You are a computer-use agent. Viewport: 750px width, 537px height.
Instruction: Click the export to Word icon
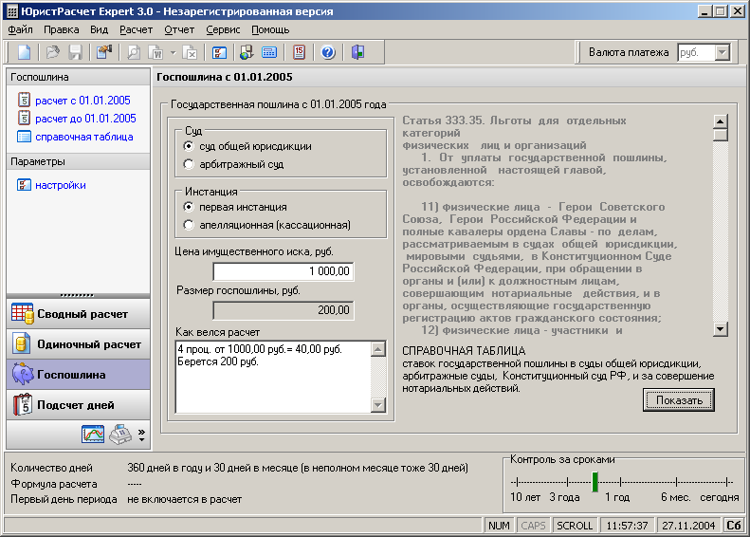click(155, 52)
